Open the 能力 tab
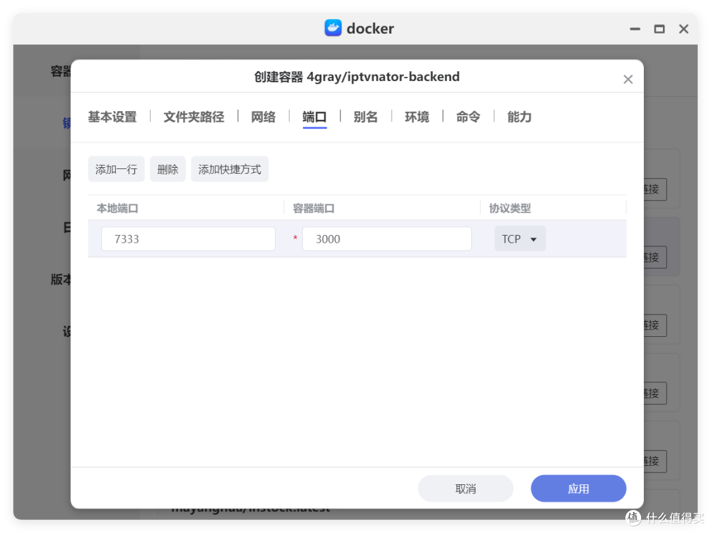The image size is (711, 533). point(519,117)
